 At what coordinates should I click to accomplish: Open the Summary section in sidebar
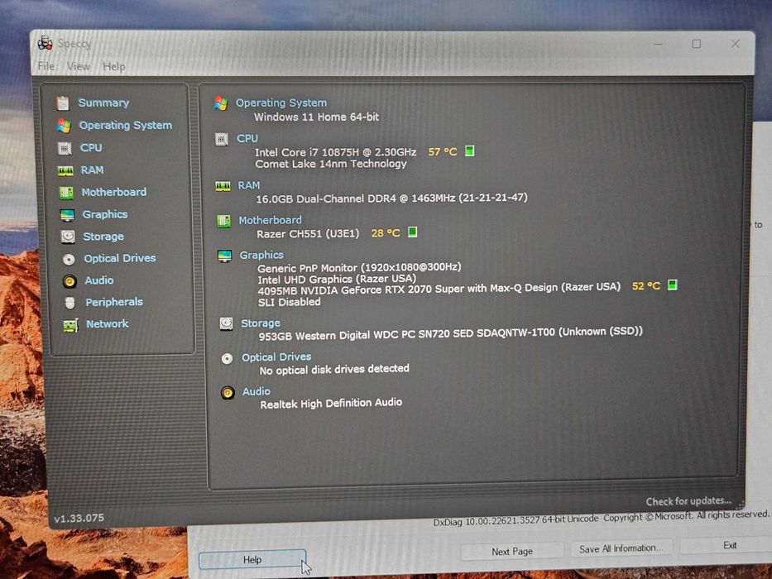point(103,103)
